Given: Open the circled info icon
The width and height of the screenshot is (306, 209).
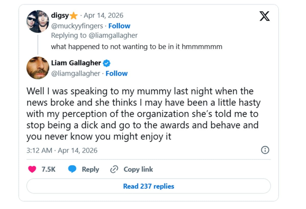Looking at the screenshot, I should pyautogui.click(x=265, y=150).
